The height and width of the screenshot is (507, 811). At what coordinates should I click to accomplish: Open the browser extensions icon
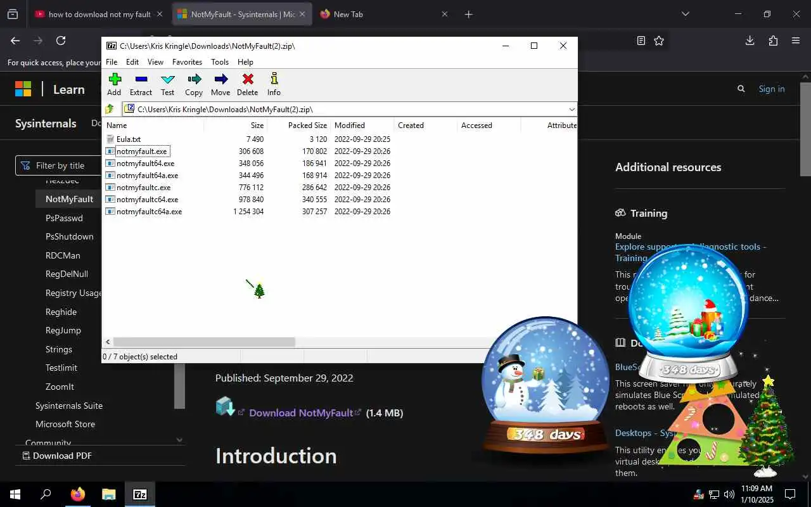point(773,41)
